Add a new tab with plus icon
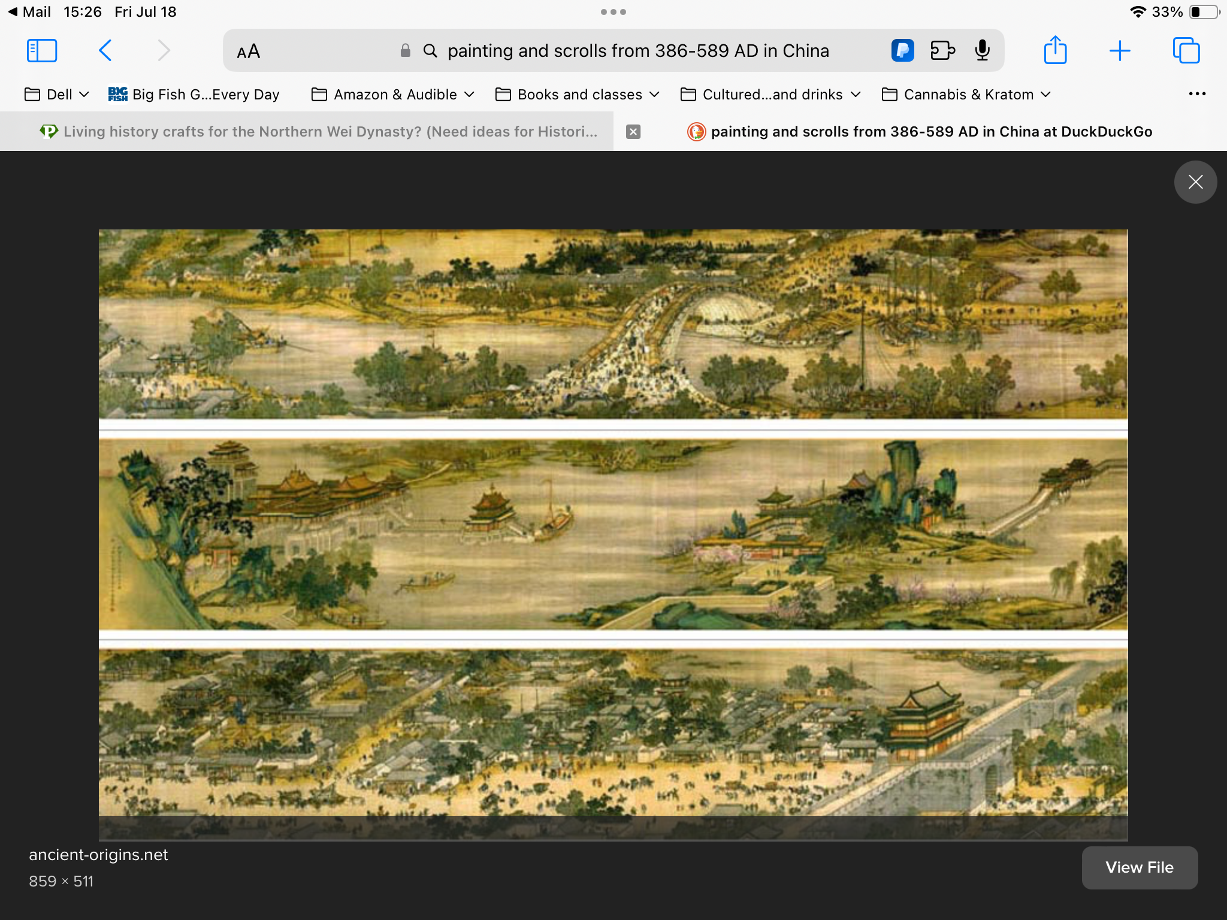Viewport: 1227px width, 920px height. coord(1119,51)
